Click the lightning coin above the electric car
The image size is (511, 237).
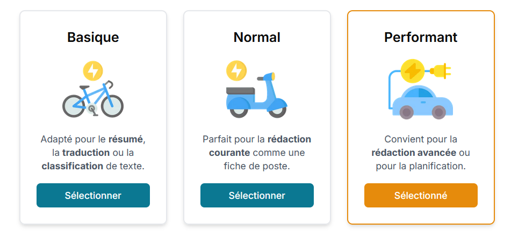(413, 70)
